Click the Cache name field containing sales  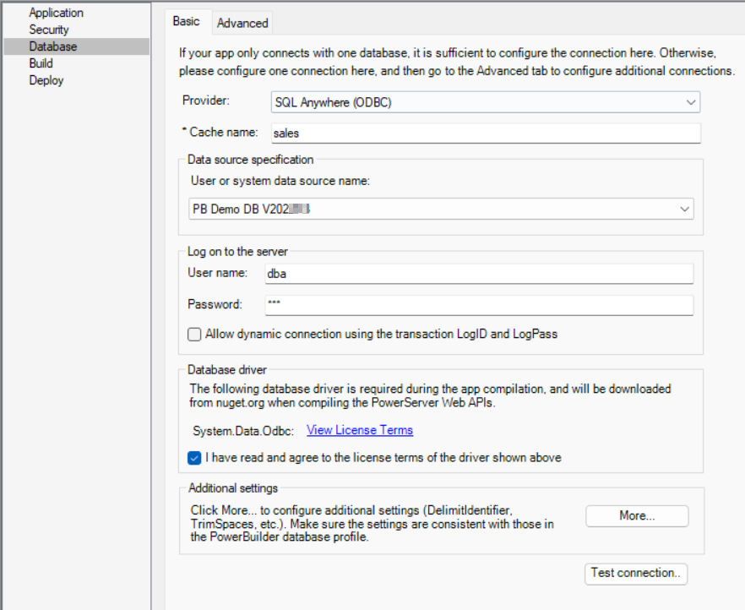click(485, 133)
